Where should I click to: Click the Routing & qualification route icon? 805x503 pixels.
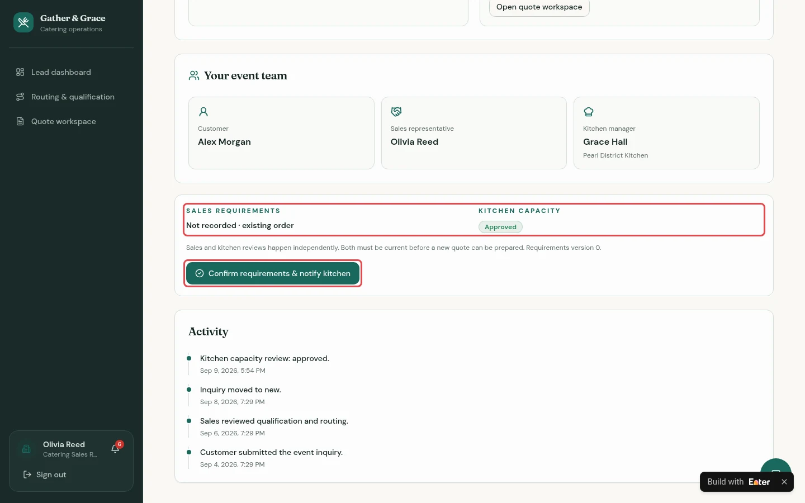[x=20, y=97]
